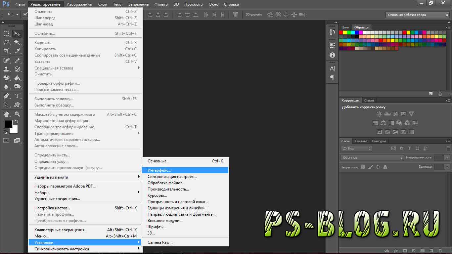
Task: Open the workspace dropdown 'Основная рабочая среда'
Action: (418, 15)
